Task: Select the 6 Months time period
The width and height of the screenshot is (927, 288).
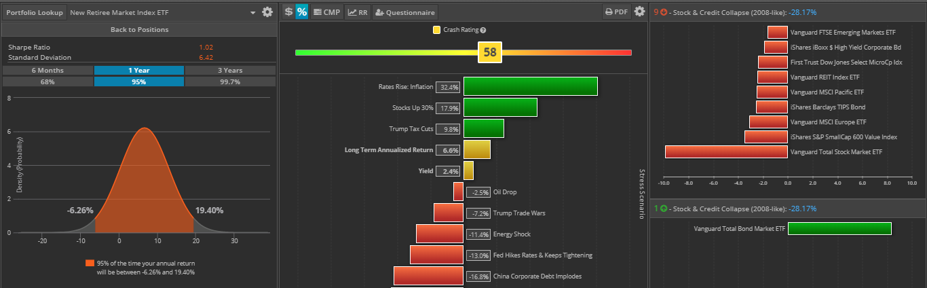Action: click(x=48, y=70)
